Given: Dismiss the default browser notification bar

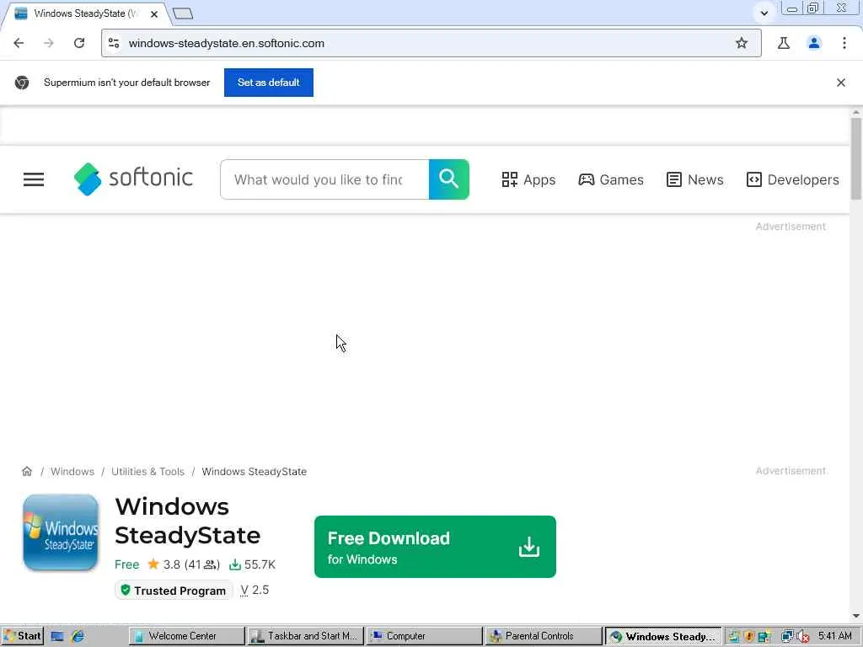Looking at the screenshot, I should 840,83.
